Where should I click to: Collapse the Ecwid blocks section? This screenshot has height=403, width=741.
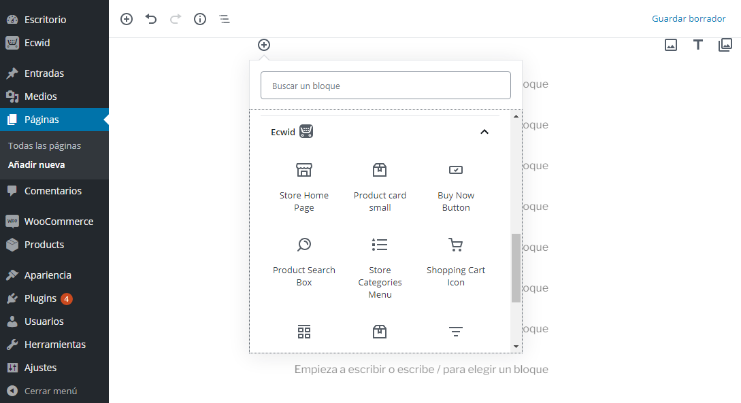click(484, 132)
